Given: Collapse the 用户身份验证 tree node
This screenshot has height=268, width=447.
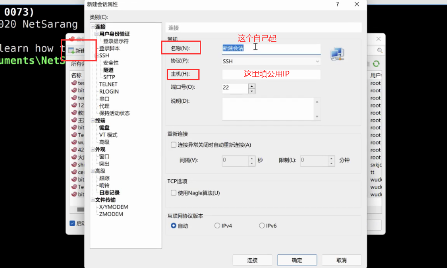Looking at the screenshot, I should click(97, 34).
